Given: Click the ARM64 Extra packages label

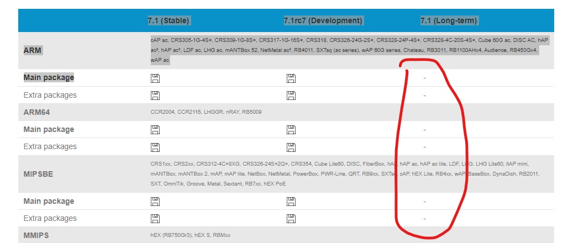Looking at the screenshot, I should pos(50,146).
